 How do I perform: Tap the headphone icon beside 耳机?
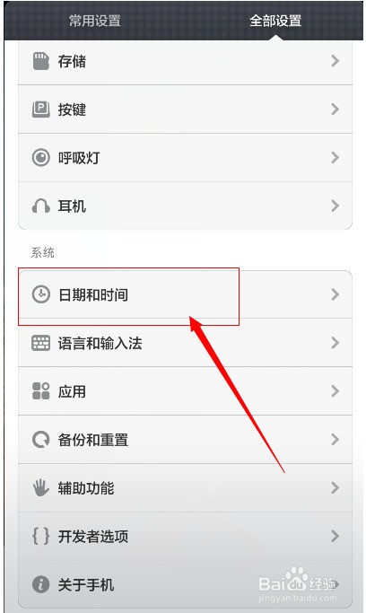click(40, 206)
